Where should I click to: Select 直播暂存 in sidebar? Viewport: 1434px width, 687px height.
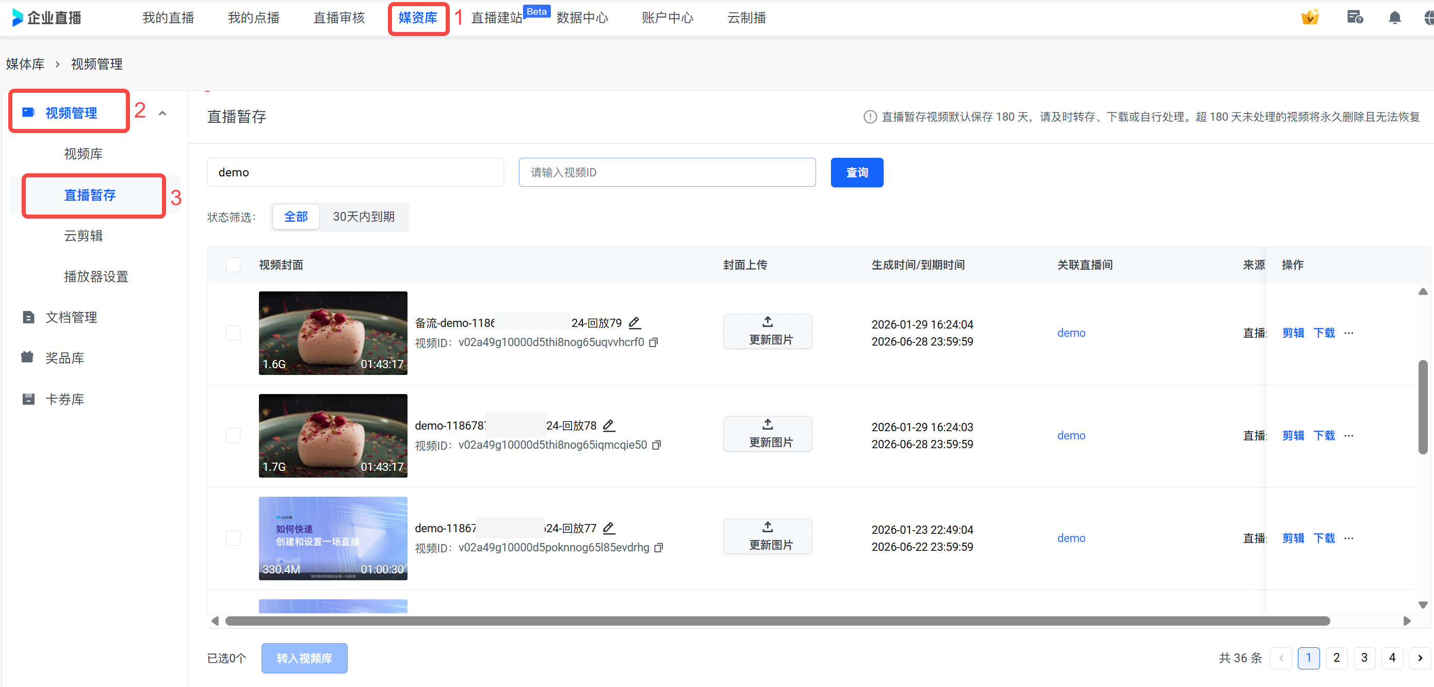[x=90, y=195]
